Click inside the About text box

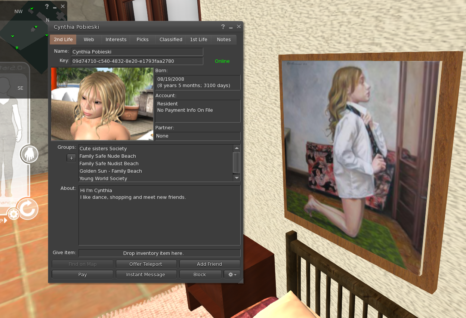click(x=160, y=215)
